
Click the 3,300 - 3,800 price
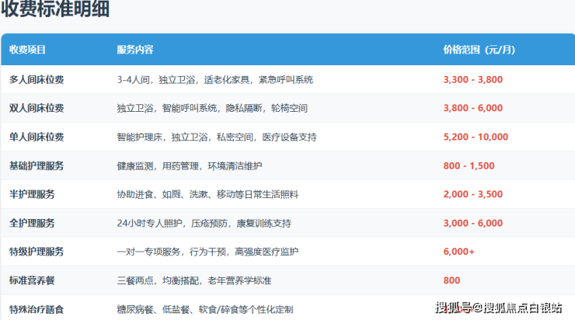click(472, 79)
